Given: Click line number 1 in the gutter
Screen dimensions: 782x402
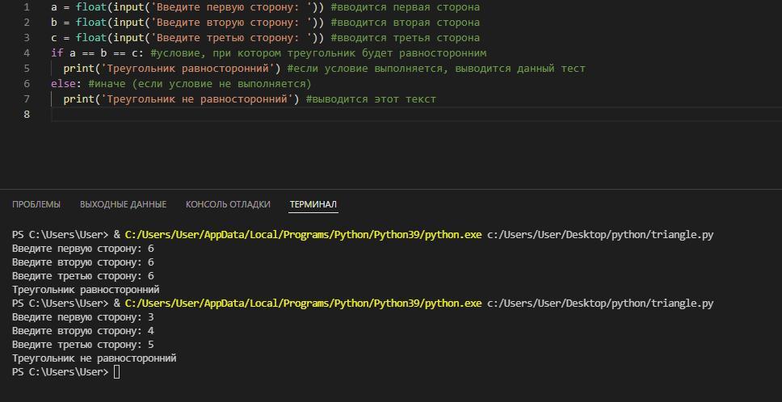Looking at the screenshot, I should pyautogui.click(x=26, y=7).
